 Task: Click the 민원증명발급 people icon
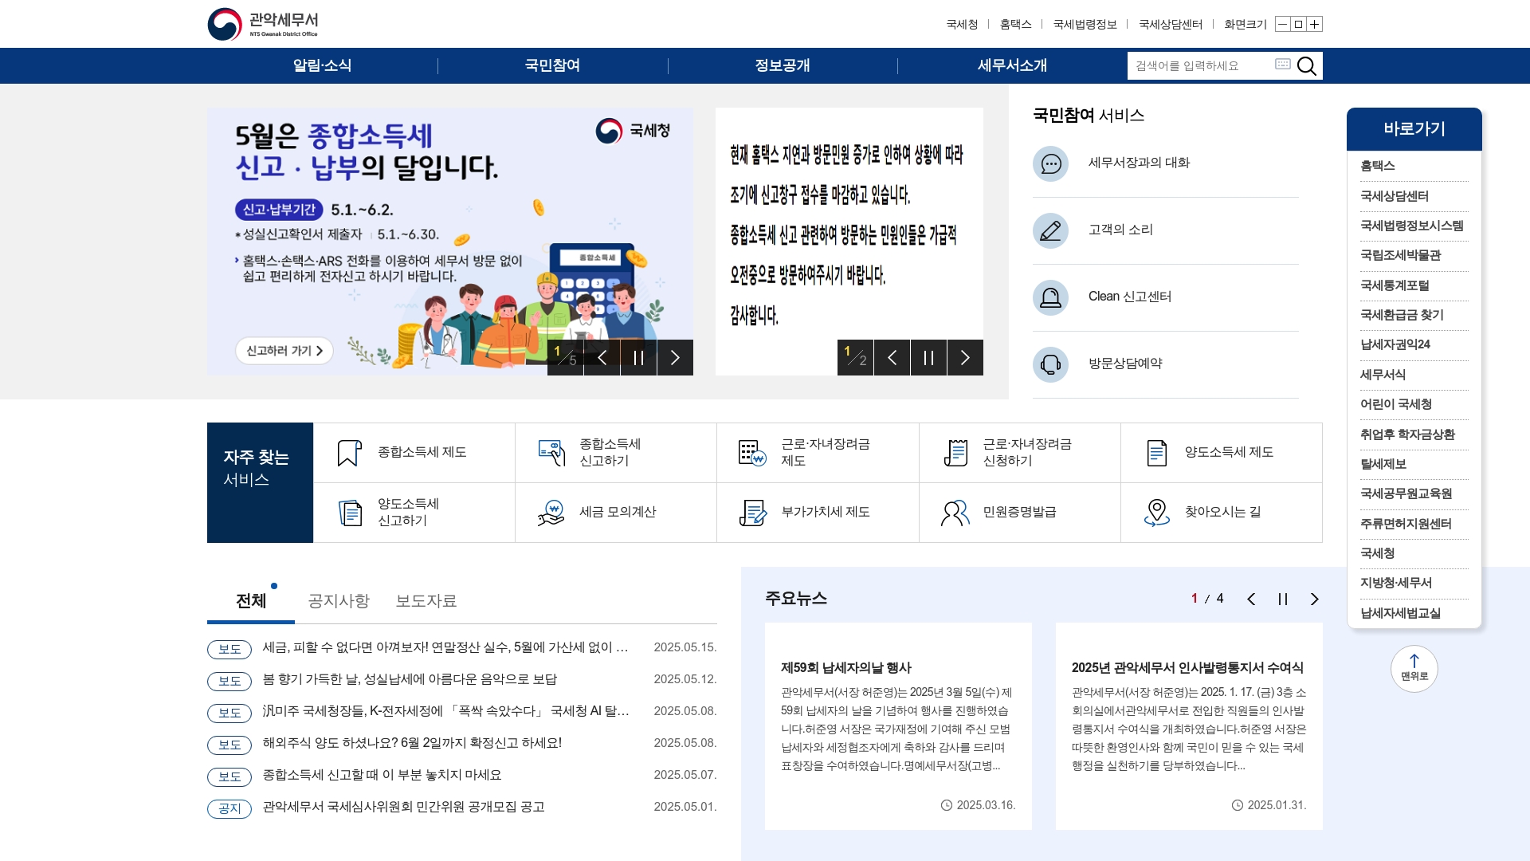(x=955, y=513)
